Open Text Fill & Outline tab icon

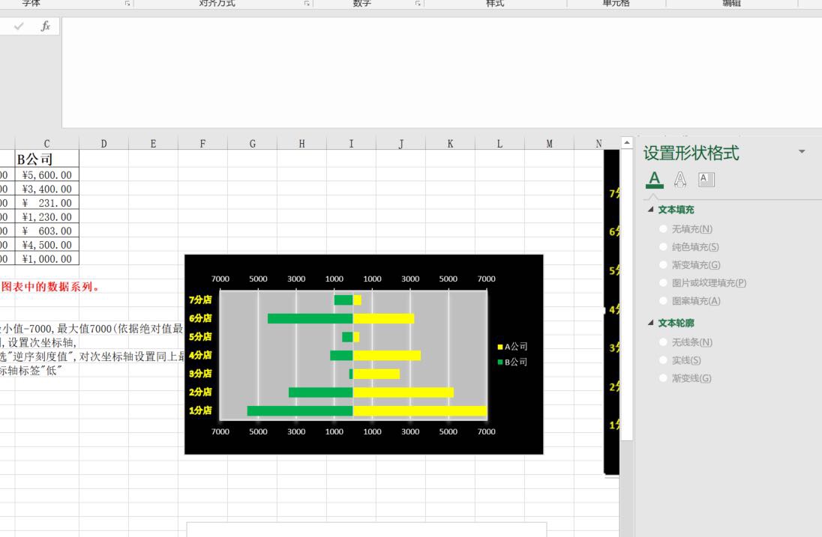(654, 180)
